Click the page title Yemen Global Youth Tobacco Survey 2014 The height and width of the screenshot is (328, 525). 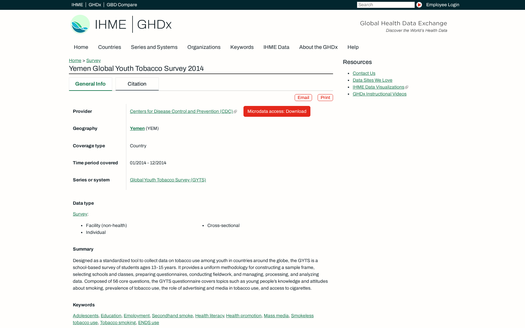click(x=136, y=68)
